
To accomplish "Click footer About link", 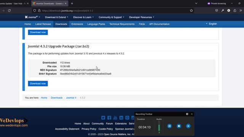I will coord(87,124).
